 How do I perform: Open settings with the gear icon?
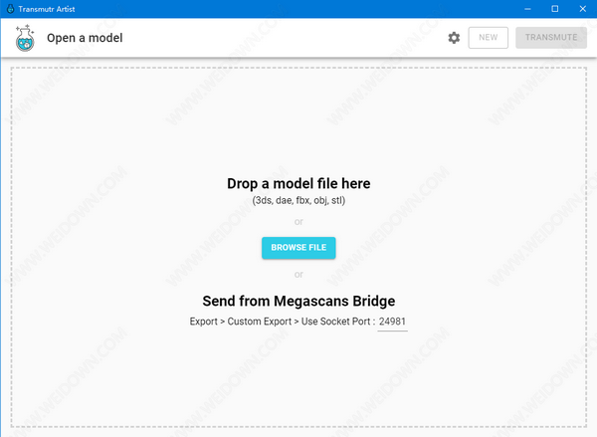(454, 38)
